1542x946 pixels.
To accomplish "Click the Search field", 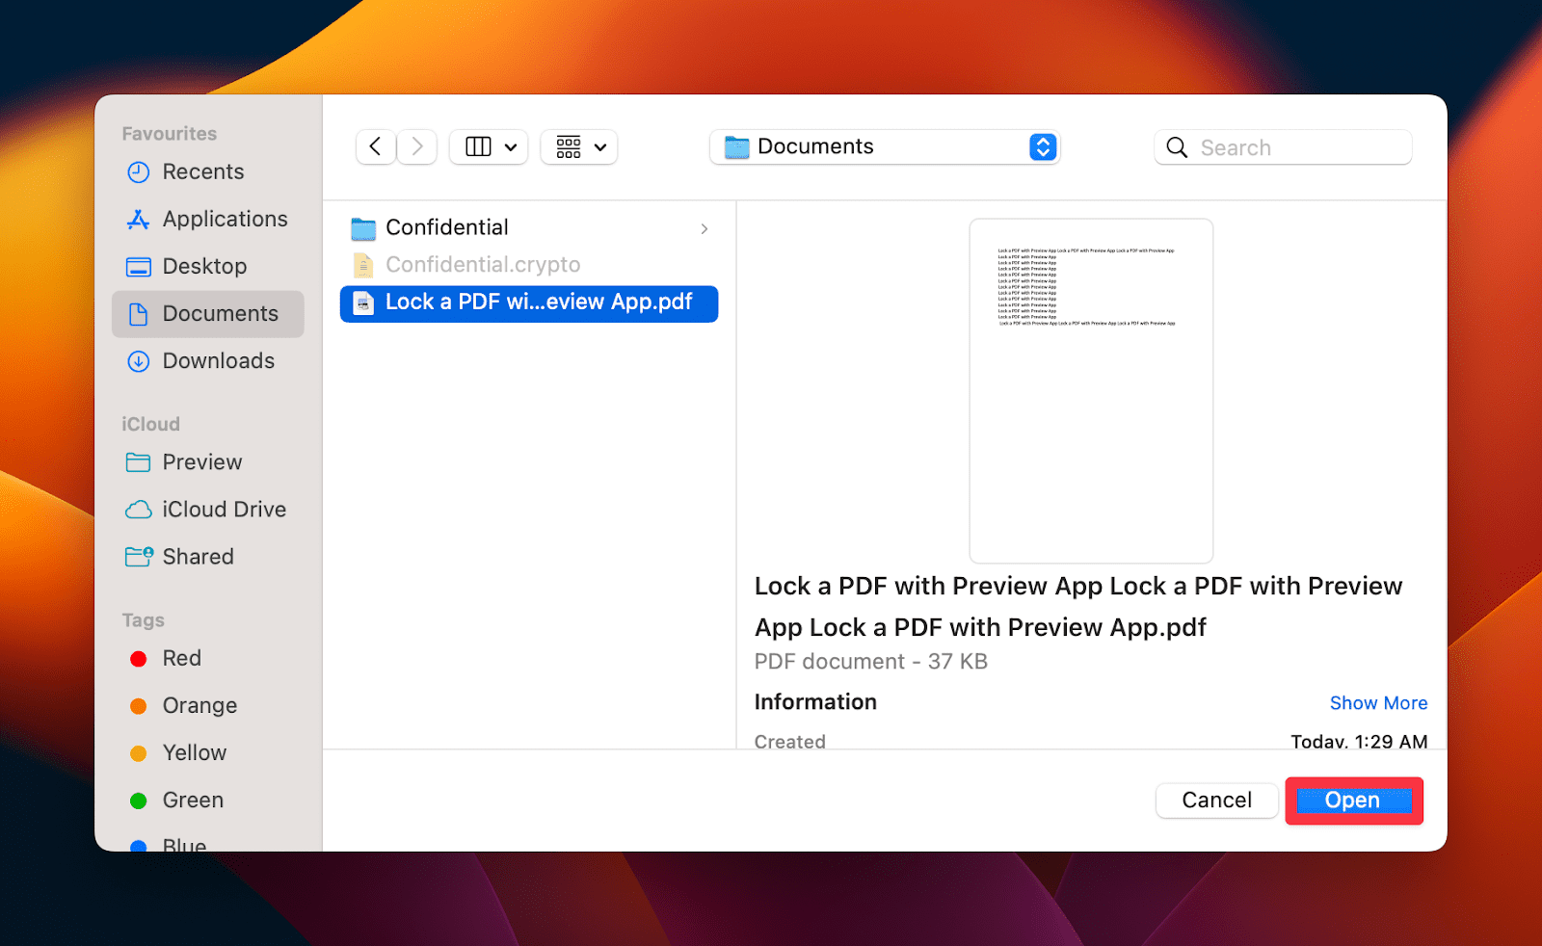I will [1283, 147].
